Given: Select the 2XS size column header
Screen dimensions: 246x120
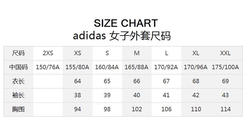Looking at the screenshot, I should (48, 53).
